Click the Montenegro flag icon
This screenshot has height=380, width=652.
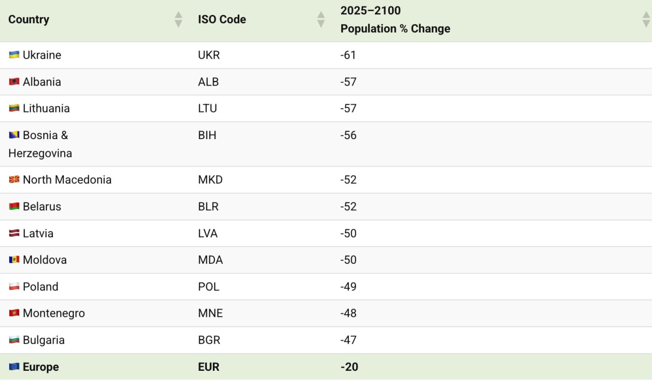[14, 313]
